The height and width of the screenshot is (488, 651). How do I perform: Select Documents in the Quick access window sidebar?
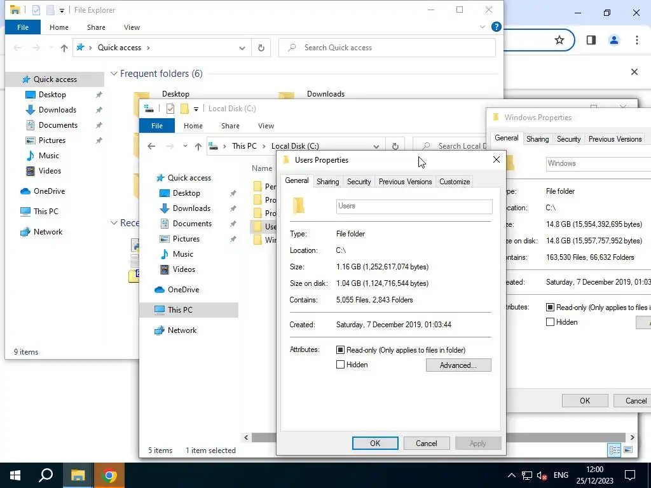[x=58, y=125]
